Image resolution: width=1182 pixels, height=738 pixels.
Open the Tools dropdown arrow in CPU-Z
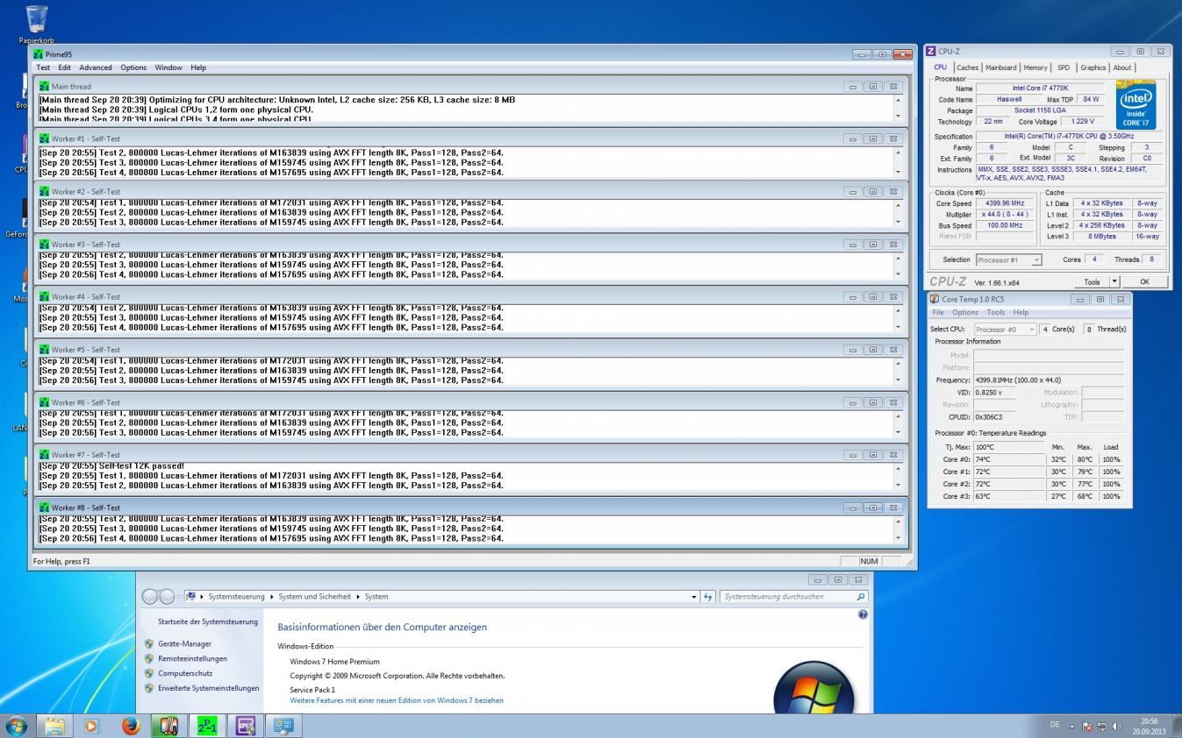[x=1114, y=281]
